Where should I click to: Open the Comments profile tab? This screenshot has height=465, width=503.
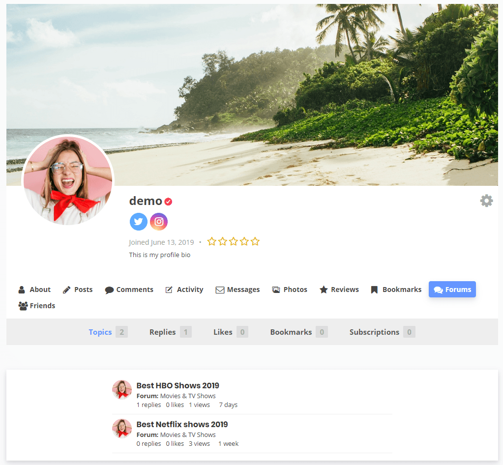tap(129, 290)
